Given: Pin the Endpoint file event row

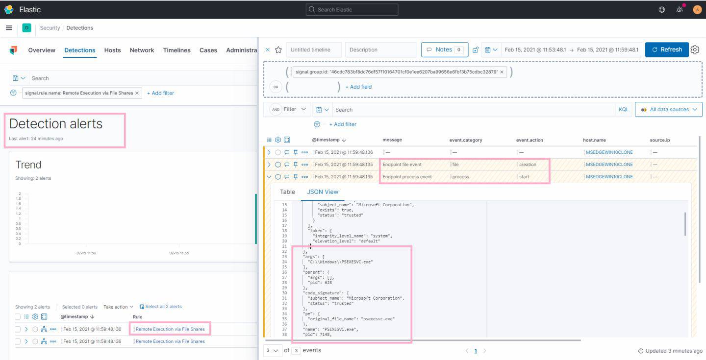Looking at the screenshot, I should click(296, 164).
